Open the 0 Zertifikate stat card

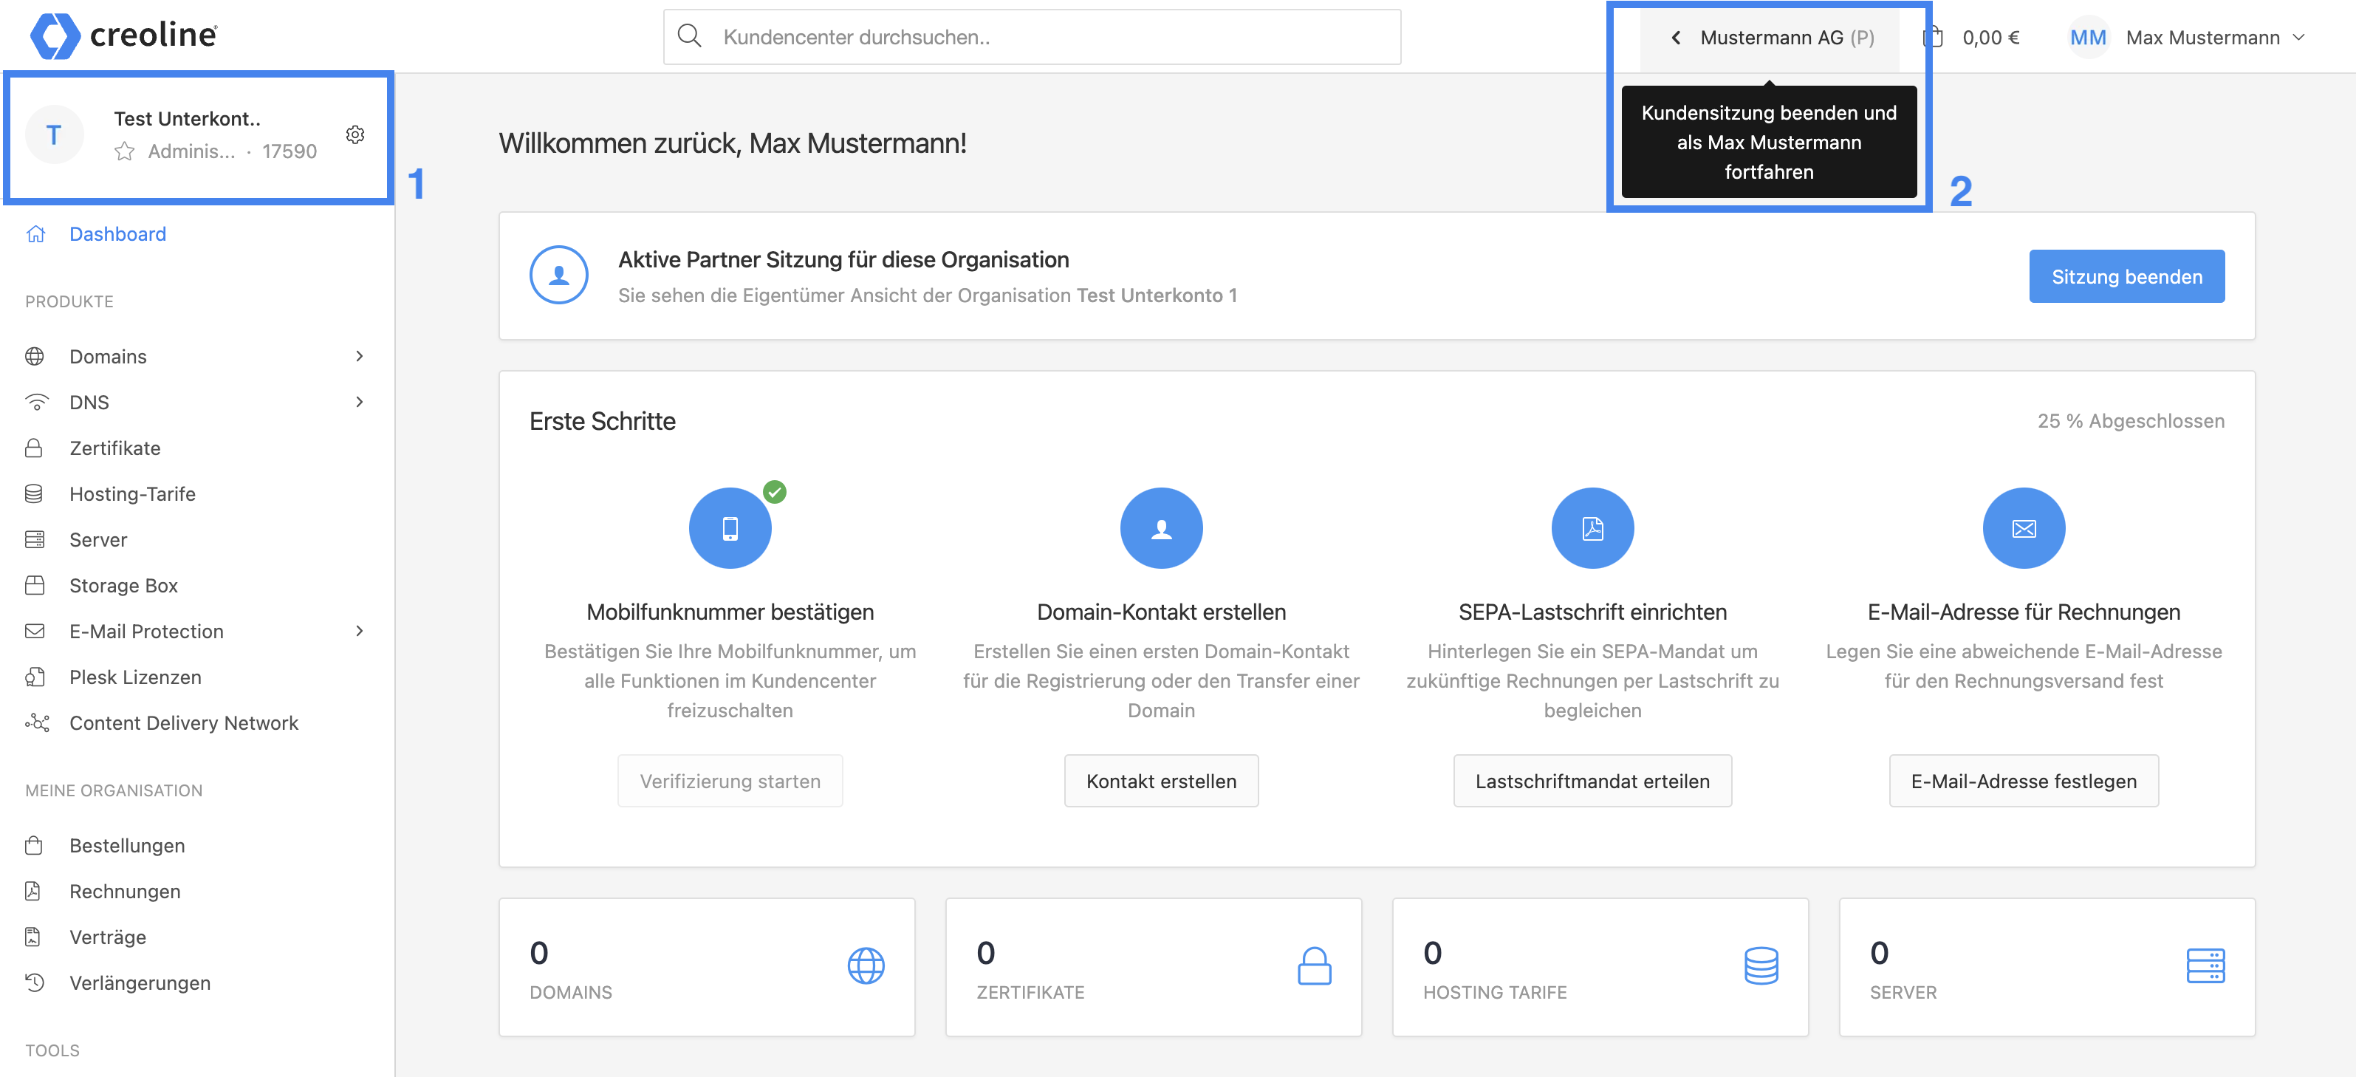[x=1154, y=967]
